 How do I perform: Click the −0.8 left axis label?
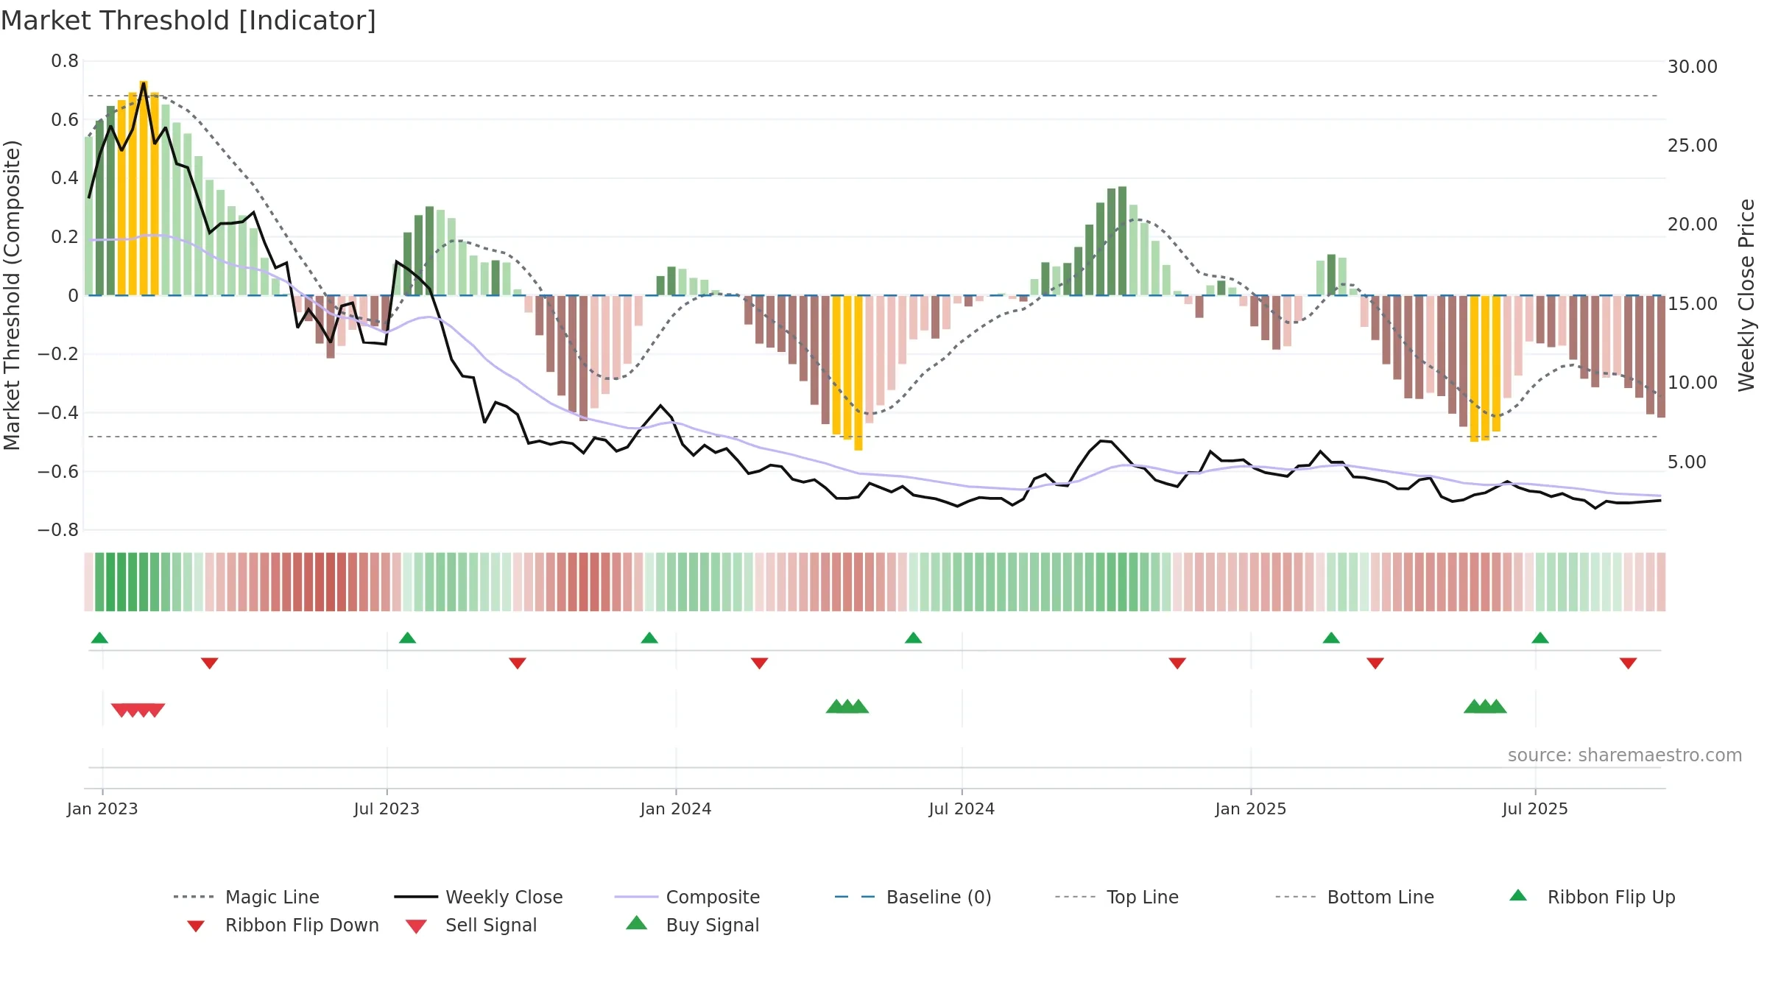coord(58,530)
